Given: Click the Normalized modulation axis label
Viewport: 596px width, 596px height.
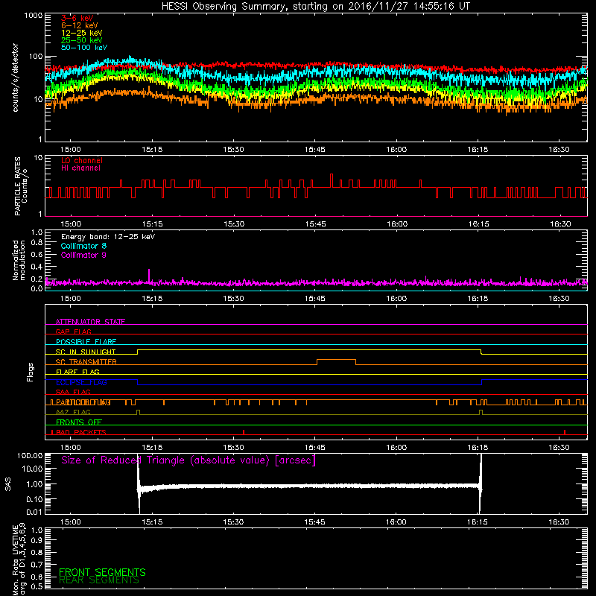Looking at the screenshot, I should click(x=19, y=260).
